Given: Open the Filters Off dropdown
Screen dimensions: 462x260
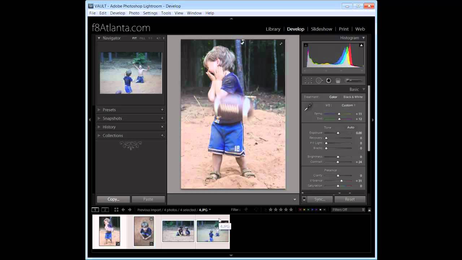Looking at the screenshot, I should [348, 210].
